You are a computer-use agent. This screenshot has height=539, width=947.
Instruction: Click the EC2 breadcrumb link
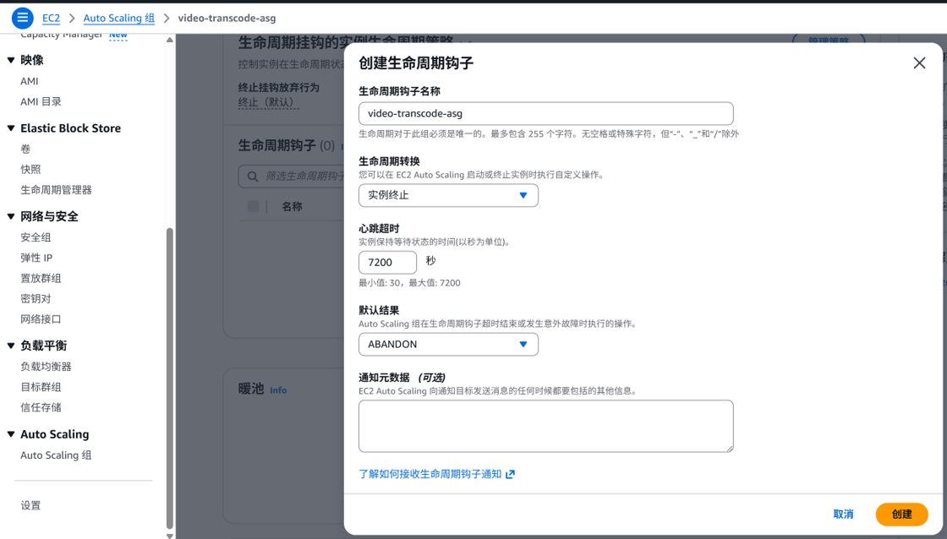pos(51,18)
